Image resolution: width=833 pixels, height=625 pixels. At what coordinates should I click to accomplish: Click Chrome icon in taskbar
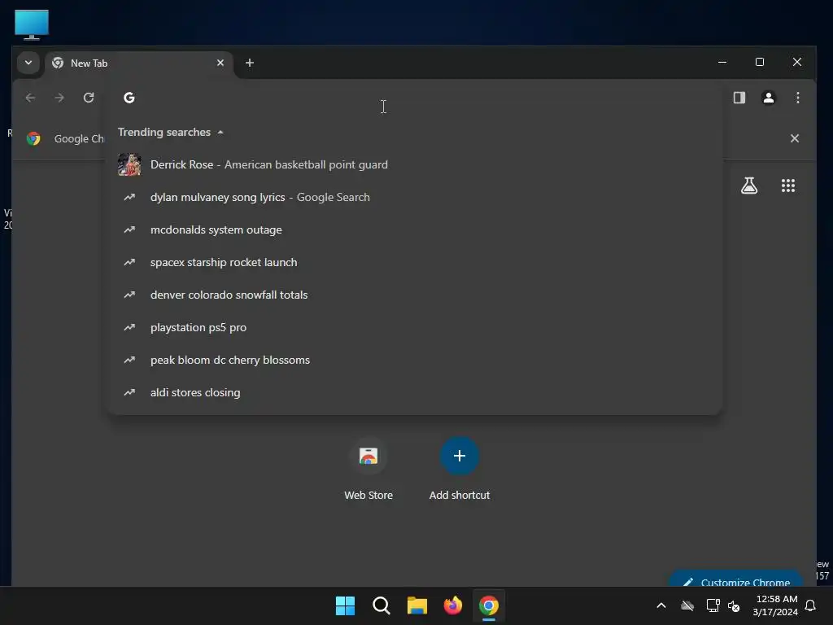[x=489, y=605]
